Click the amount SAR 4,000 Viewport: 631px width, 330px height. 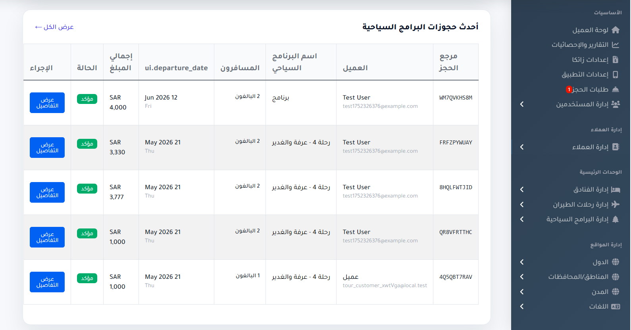[x=118, y=102]
